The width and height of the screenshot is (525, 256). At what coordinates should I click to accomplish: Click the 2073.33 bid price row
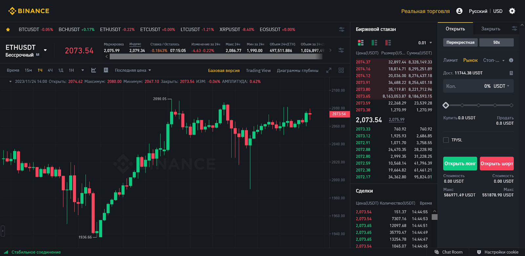coord(394,129)
